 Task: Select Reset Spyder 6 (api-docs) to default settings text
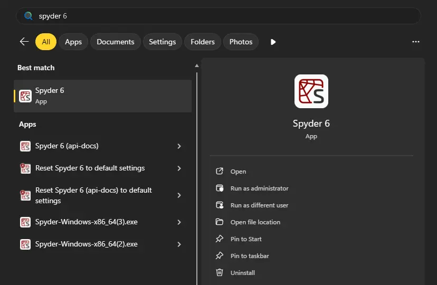tap(93, 195)
